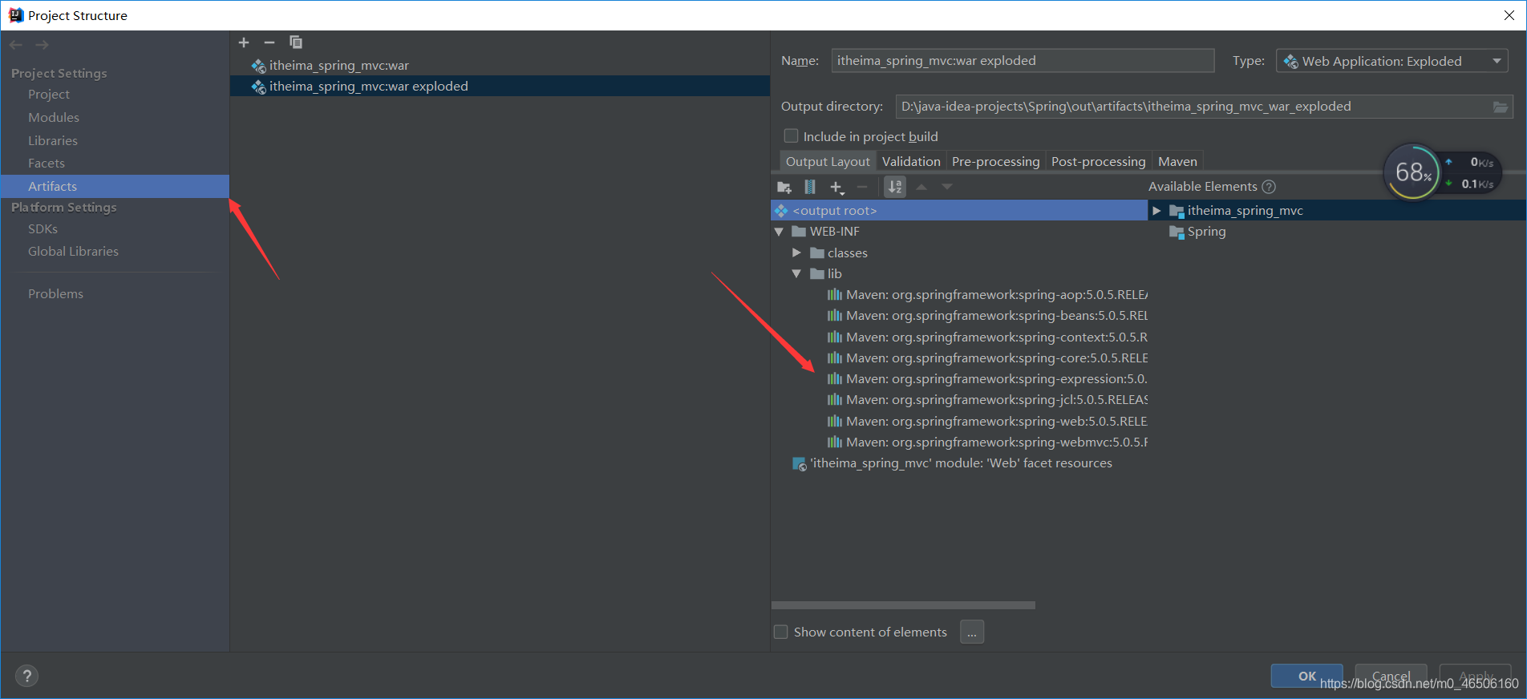Toggle Include in project build checkbox
Viewport: 1527px width, 699px height.
(x=791, y=136)
